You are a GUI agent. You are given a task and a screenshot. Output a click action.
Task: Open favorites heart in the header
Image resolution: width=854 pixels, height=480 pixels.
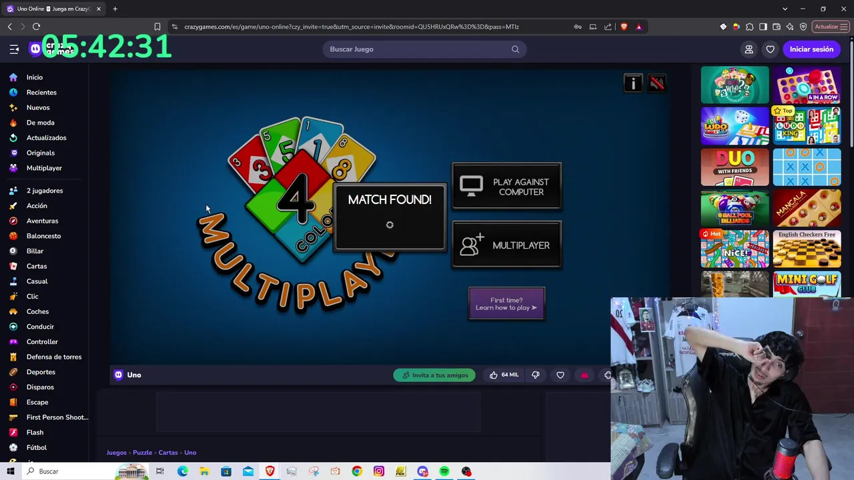tap(770, 49)
